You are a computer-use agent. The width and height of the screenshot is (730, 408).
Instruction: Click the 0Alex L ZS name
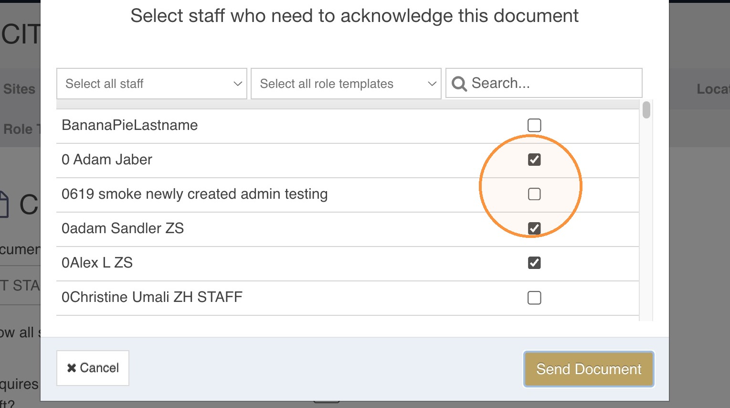[97, 263]
